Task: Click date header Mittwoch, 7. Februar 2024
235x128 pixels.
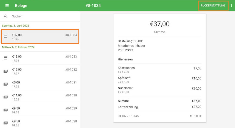Action: pos(18,47)
